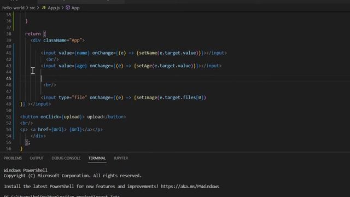
Task: Click line number 53 in gutter
Action: click(9, 130)
